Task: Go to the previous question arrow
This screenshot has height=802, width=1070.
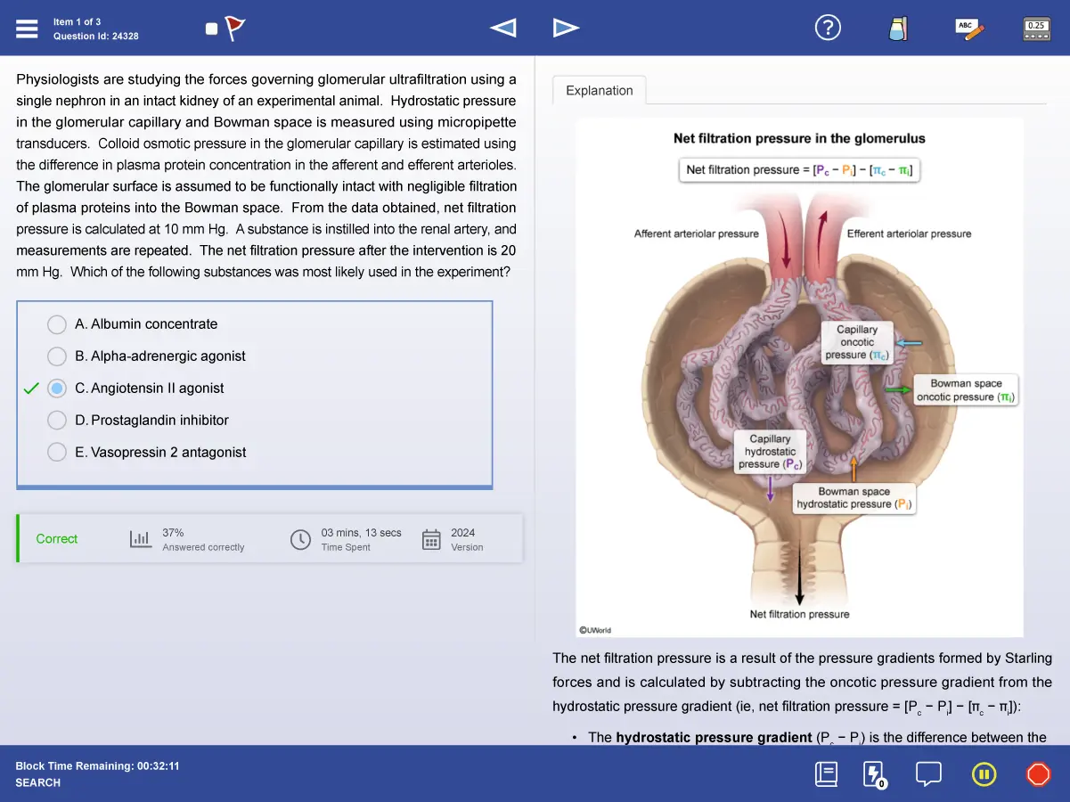Action: (503, 29)
